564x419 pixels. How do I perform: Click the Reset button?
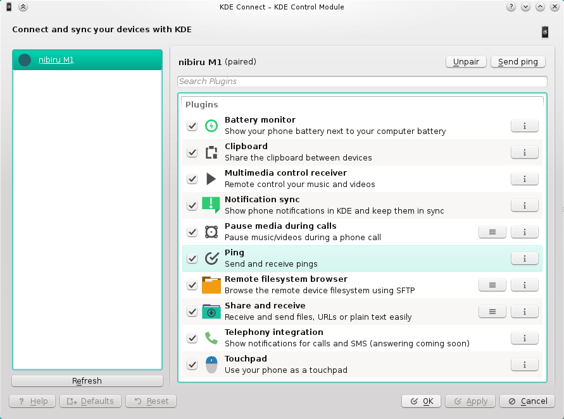(151, 401)
